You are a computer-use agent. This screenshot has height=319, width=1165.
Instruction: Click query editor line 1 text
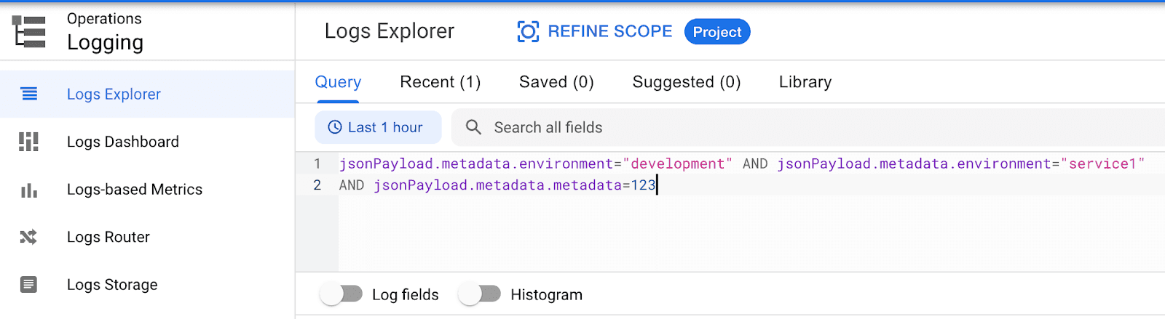(741, 163)
